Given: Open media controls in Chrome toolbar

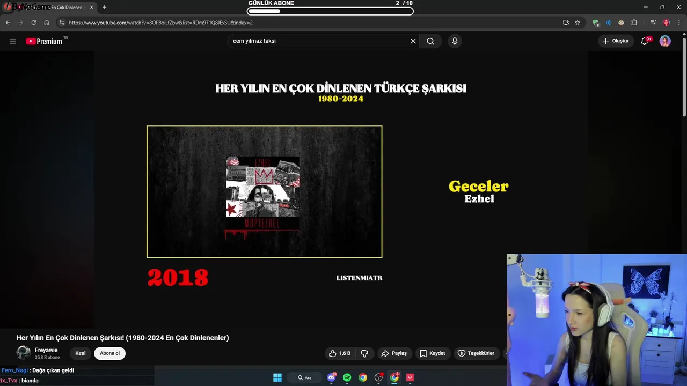Looking at the screenshot, I should pos(653,23).
